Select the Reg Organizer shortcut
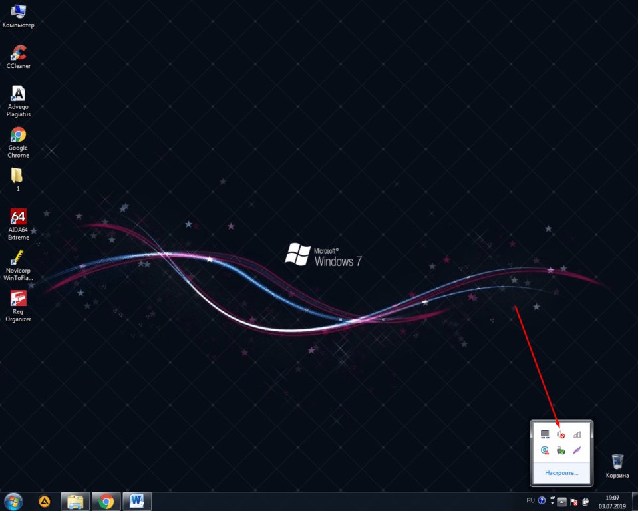 pos(19,306)
